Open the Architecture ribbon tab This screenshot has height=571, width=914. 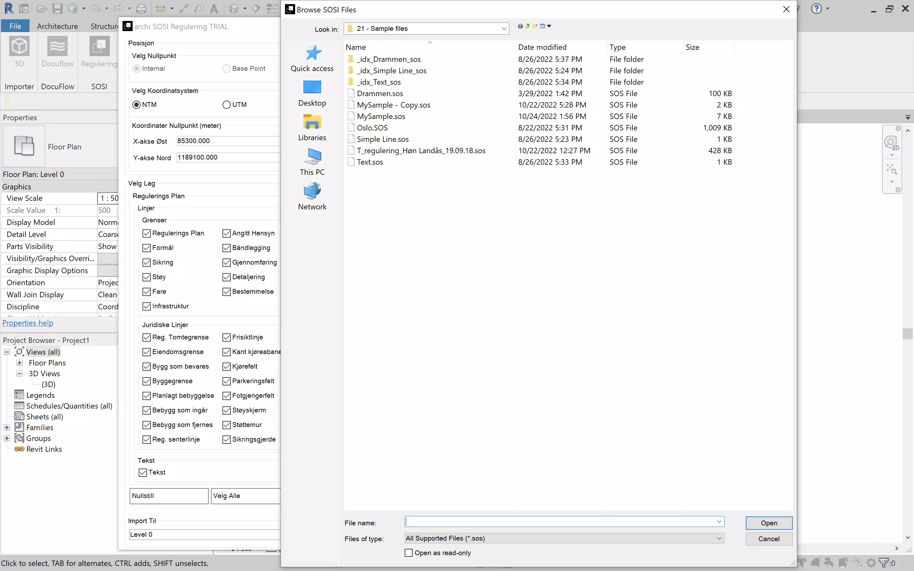pyautogui.click(x=57, y=26)
